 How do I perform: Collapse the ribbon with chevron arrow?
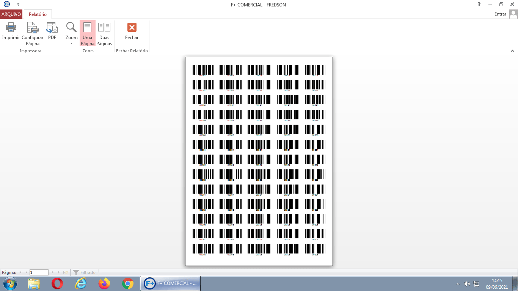coord(512,51)
